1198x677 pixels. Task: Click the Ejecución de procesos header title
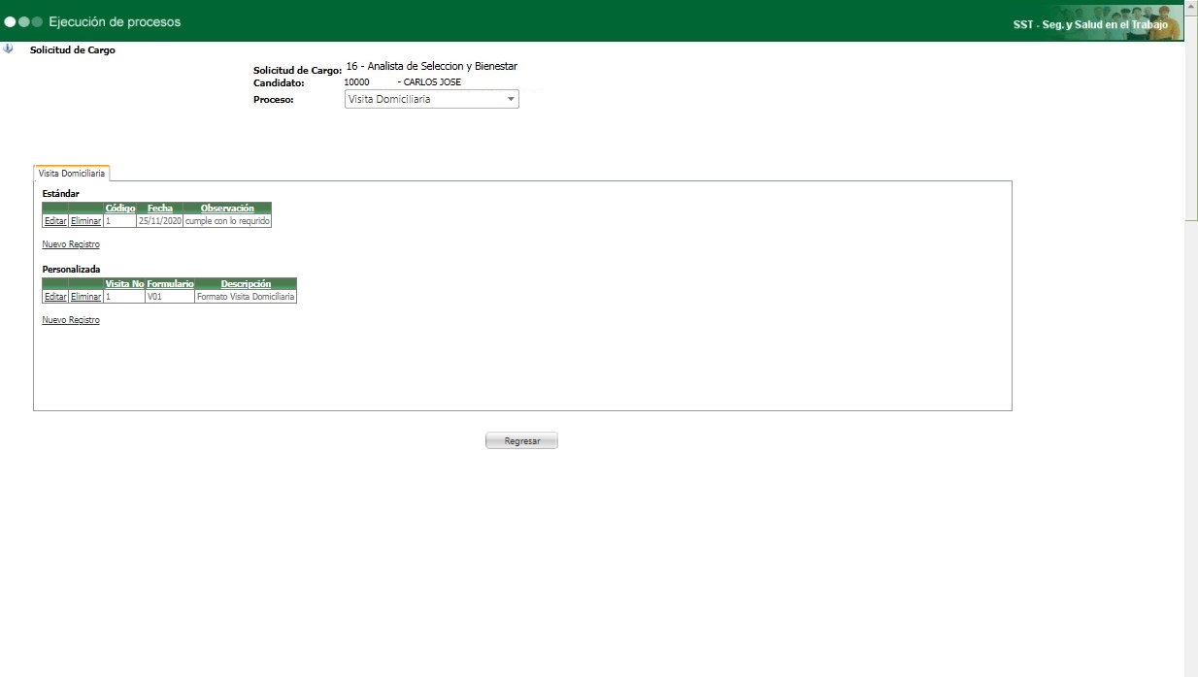(115, 21)
